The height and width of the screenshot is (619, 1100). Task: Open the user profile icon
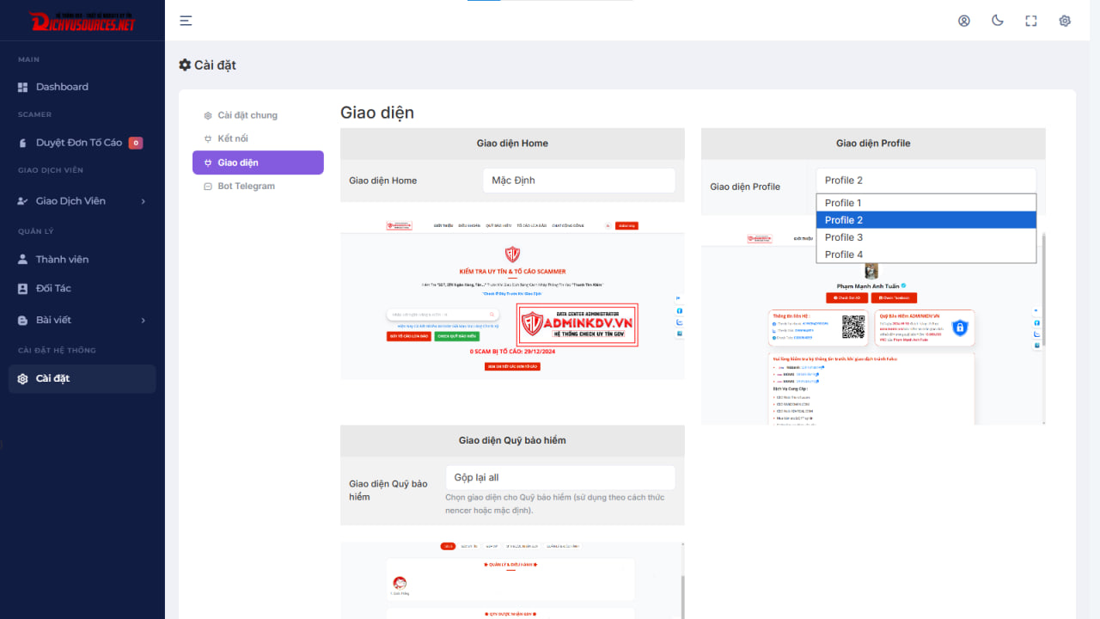(964, 21)
